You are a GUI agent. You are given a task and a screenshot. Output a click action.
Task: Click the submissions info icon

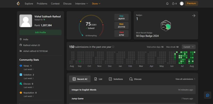point(113,47)
